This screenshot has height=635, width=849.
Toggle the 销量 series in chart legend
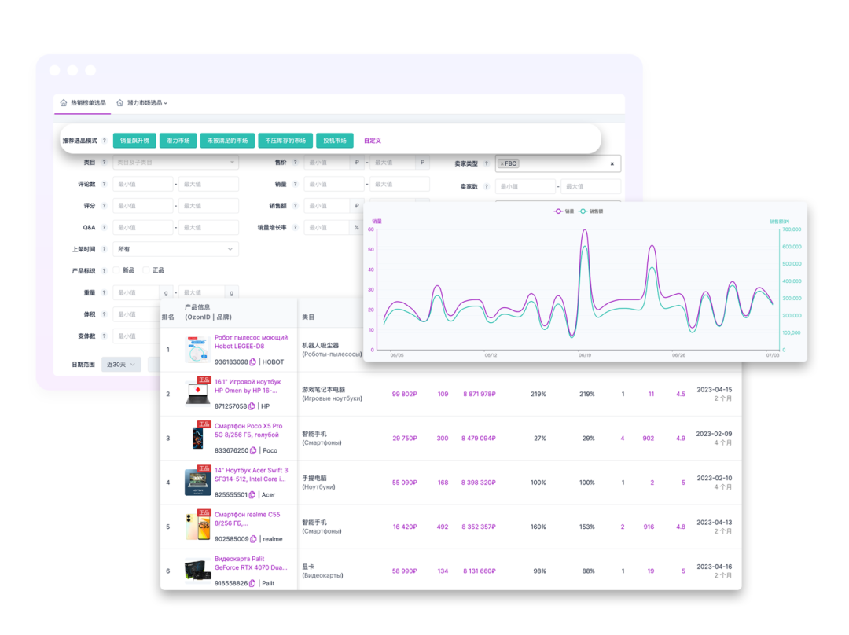point(564,211)
